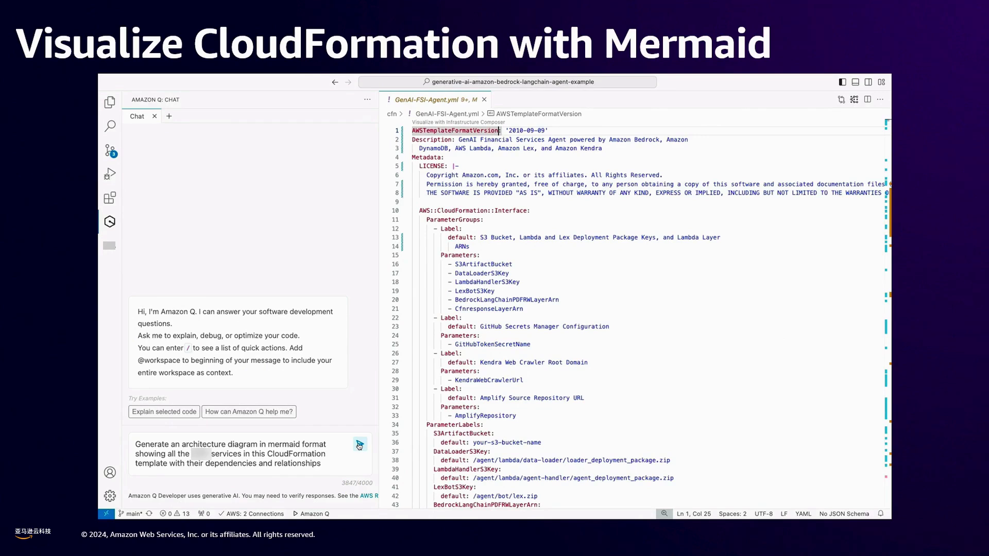Viewport: 989px width, 556px height.
Task: Open the Extensions view icon
Action: click(110, 198)
